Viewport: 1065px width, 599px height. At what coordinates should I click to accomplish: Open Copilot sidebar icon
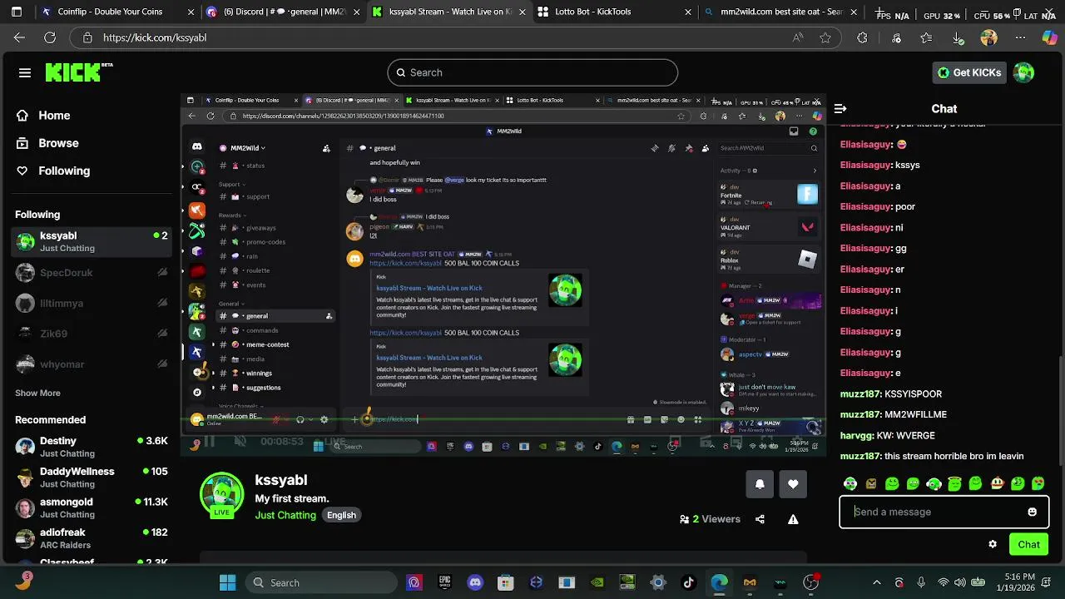(1050, 37)
